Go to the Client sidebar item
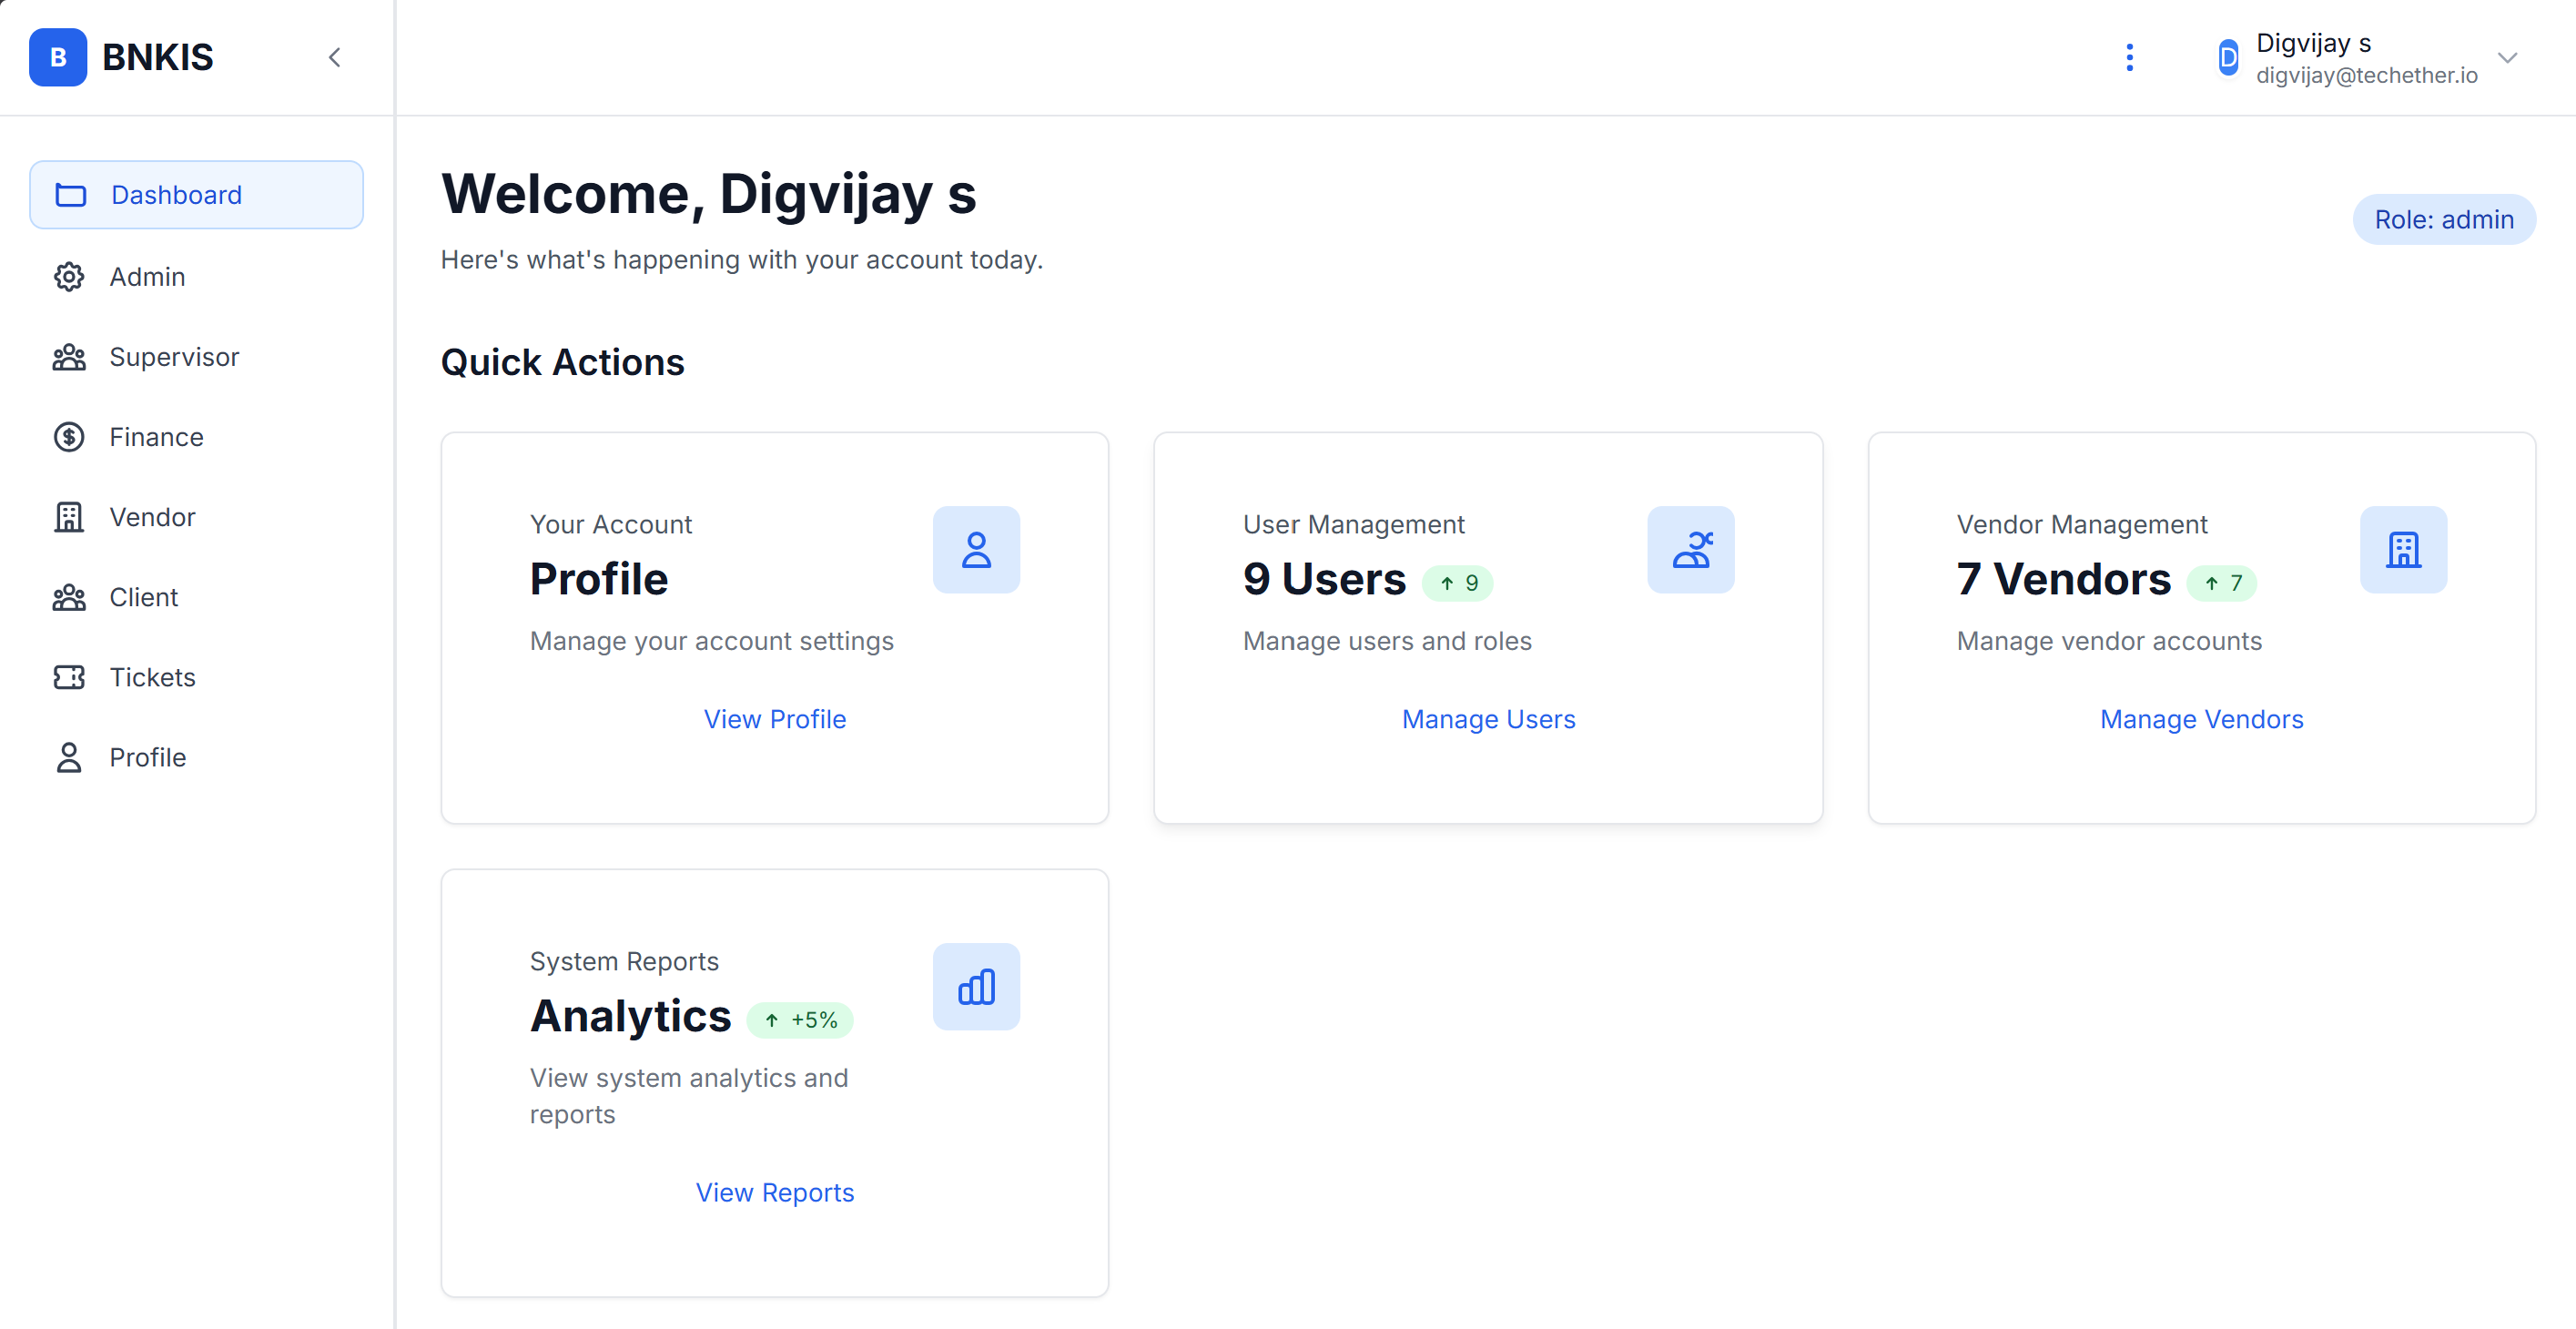 pyautogui.click(x=143, y=597)
